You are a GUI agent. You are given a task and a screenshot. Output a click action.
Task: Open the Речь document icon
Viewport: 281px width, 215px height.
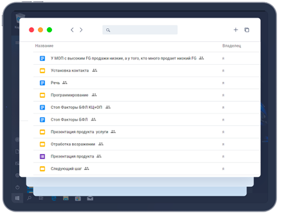[x=43, y=83]
